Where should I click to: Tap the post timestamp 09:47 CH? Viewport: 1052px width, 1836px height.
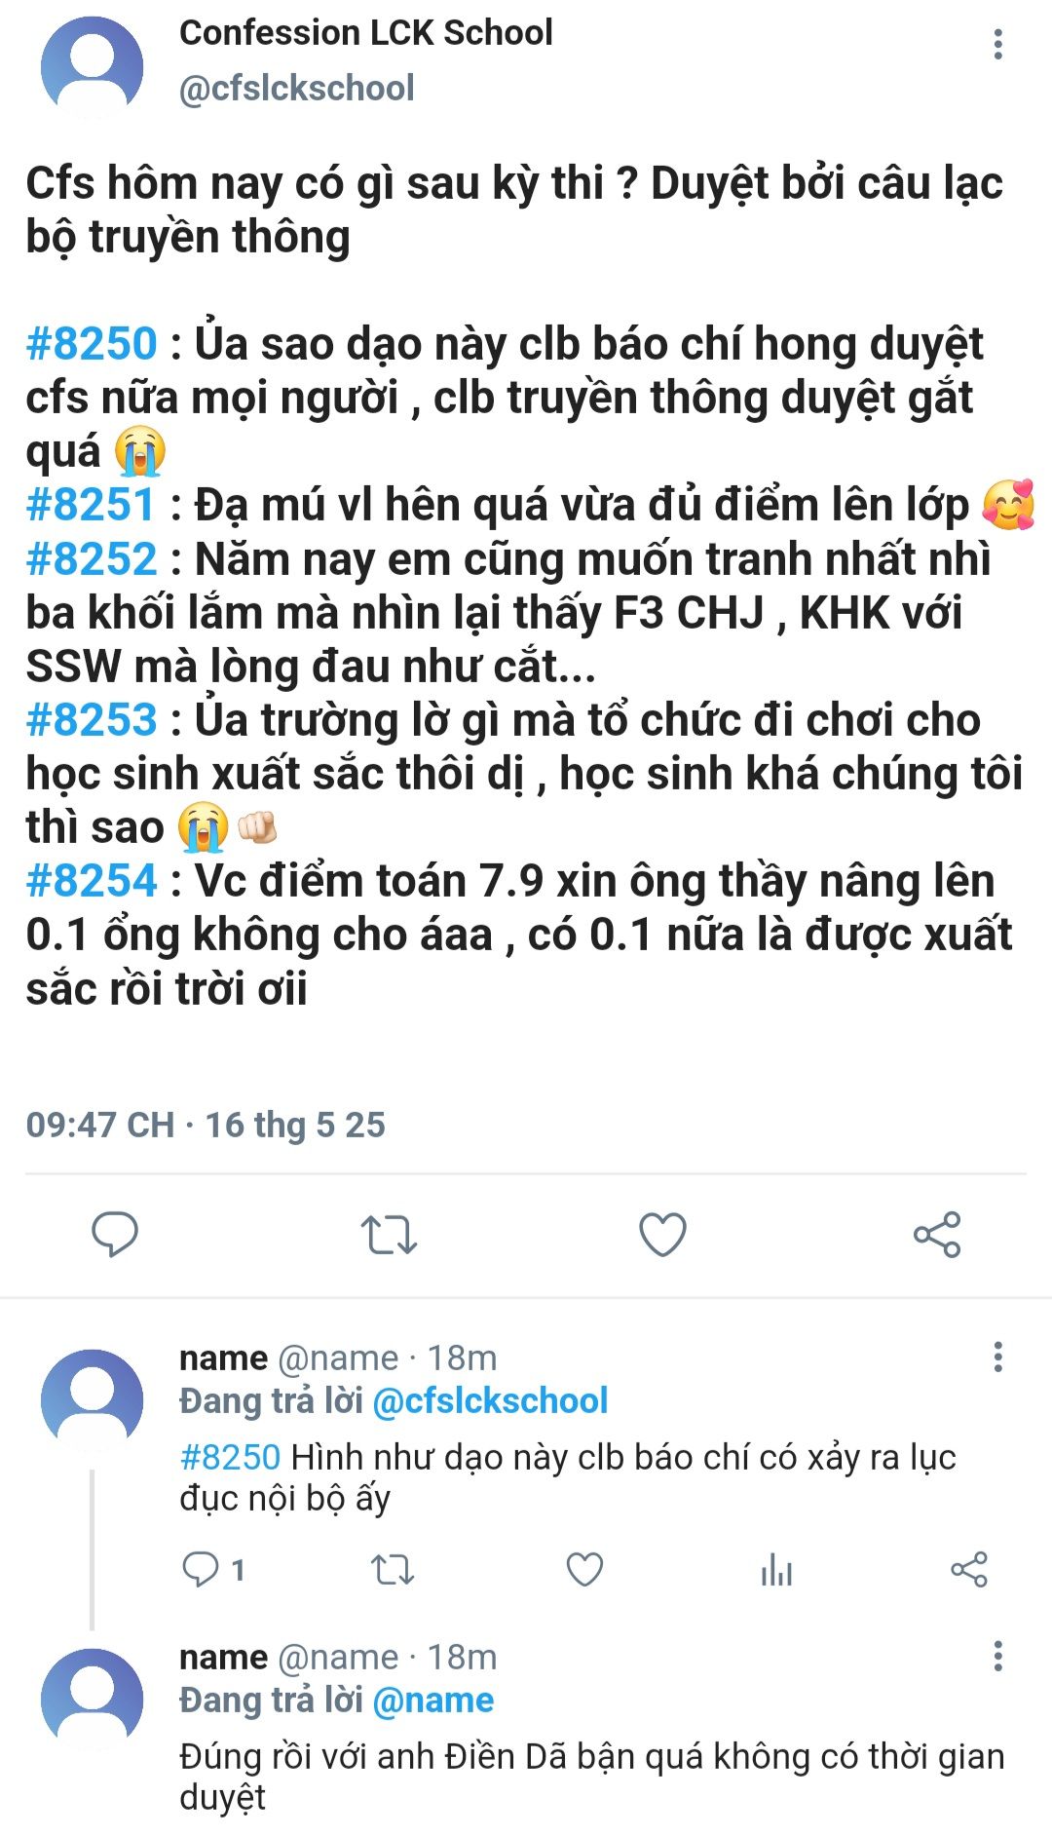tap(100, 1125)
